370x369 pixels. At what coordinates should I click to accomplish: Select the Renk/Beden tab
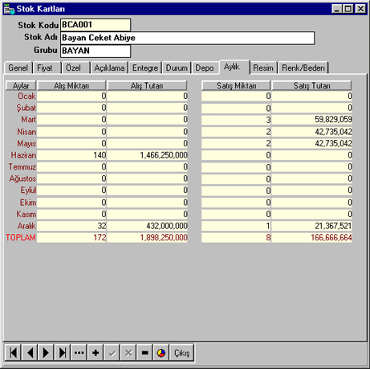pyautogui.click(x=303, y=68)
